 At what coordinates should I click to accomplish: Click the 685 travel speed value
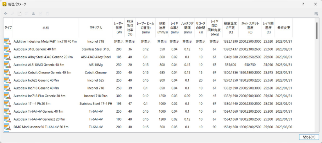pyautogui.click(x=162, y=73)
